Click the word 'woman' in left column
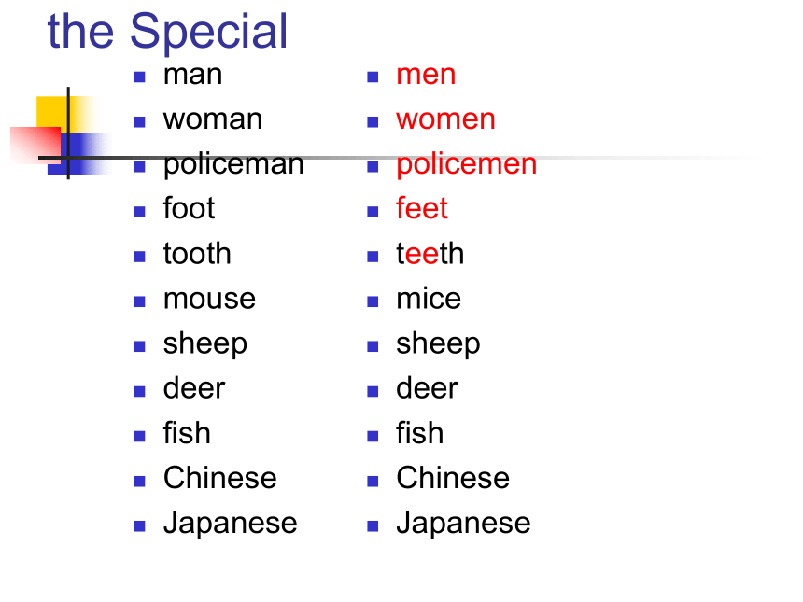The height and width of the screenshot is (602, 803). click(213, 119)
